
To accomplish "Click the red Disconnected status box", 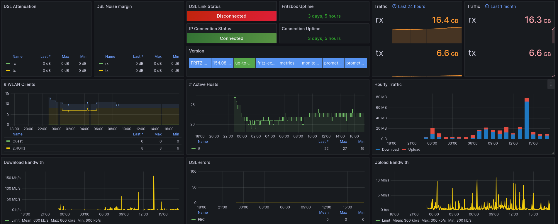I will pos(232,16).
